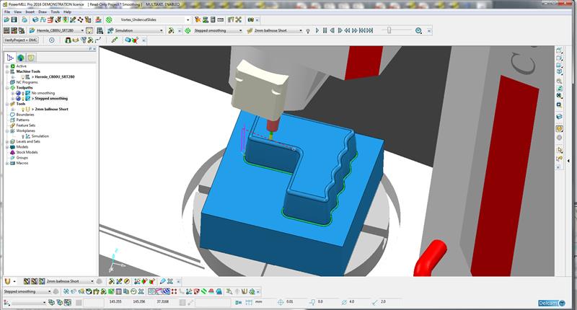Screen dimensions: 577x310
Task: Select NC Programs in explorer tree
Action: click(x=27, y=82)
